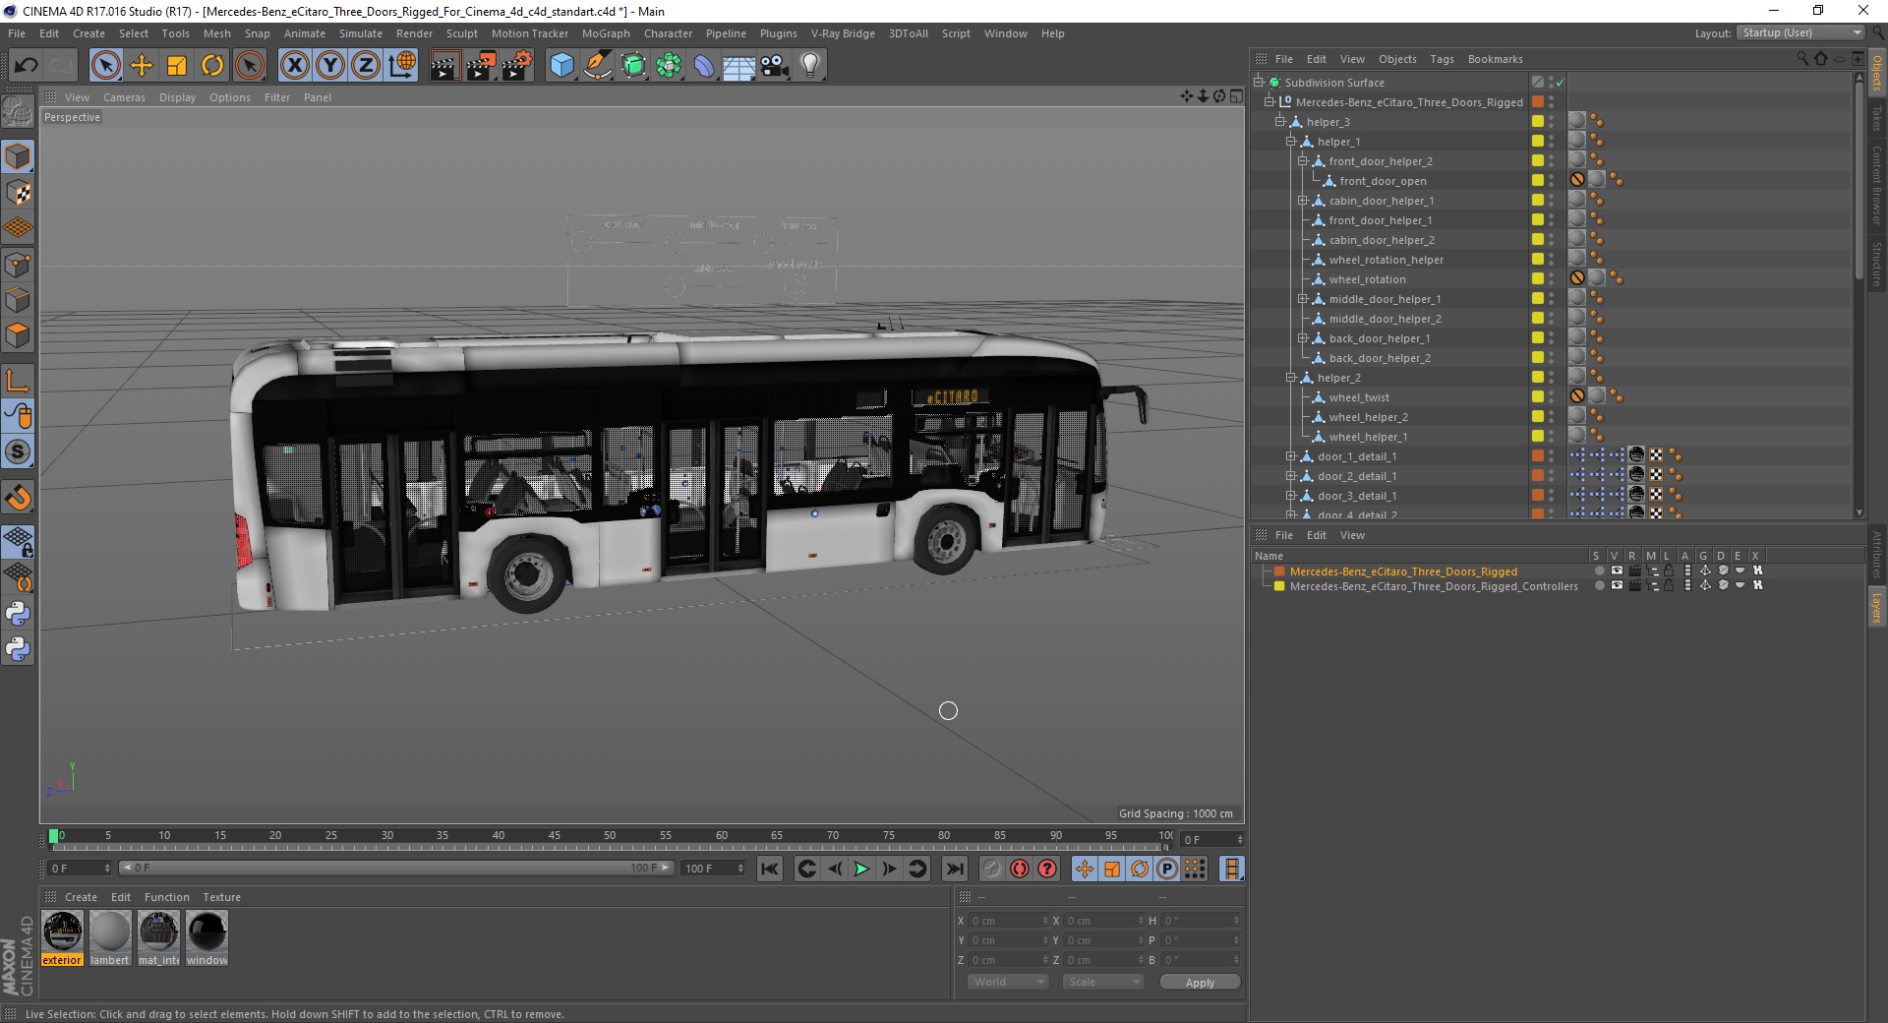Switch to Polygons mode icon

coord(18,335)
